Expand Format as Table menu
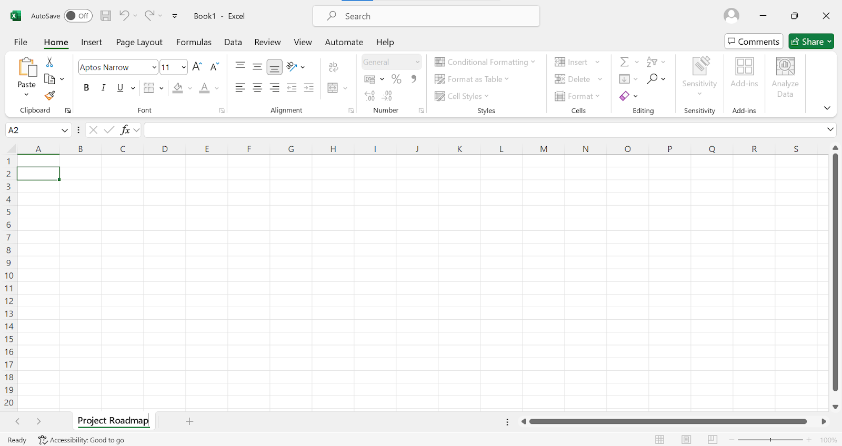The width and height of the screenshot is (842, 446). pyautogui.click(x=472, y=79)
